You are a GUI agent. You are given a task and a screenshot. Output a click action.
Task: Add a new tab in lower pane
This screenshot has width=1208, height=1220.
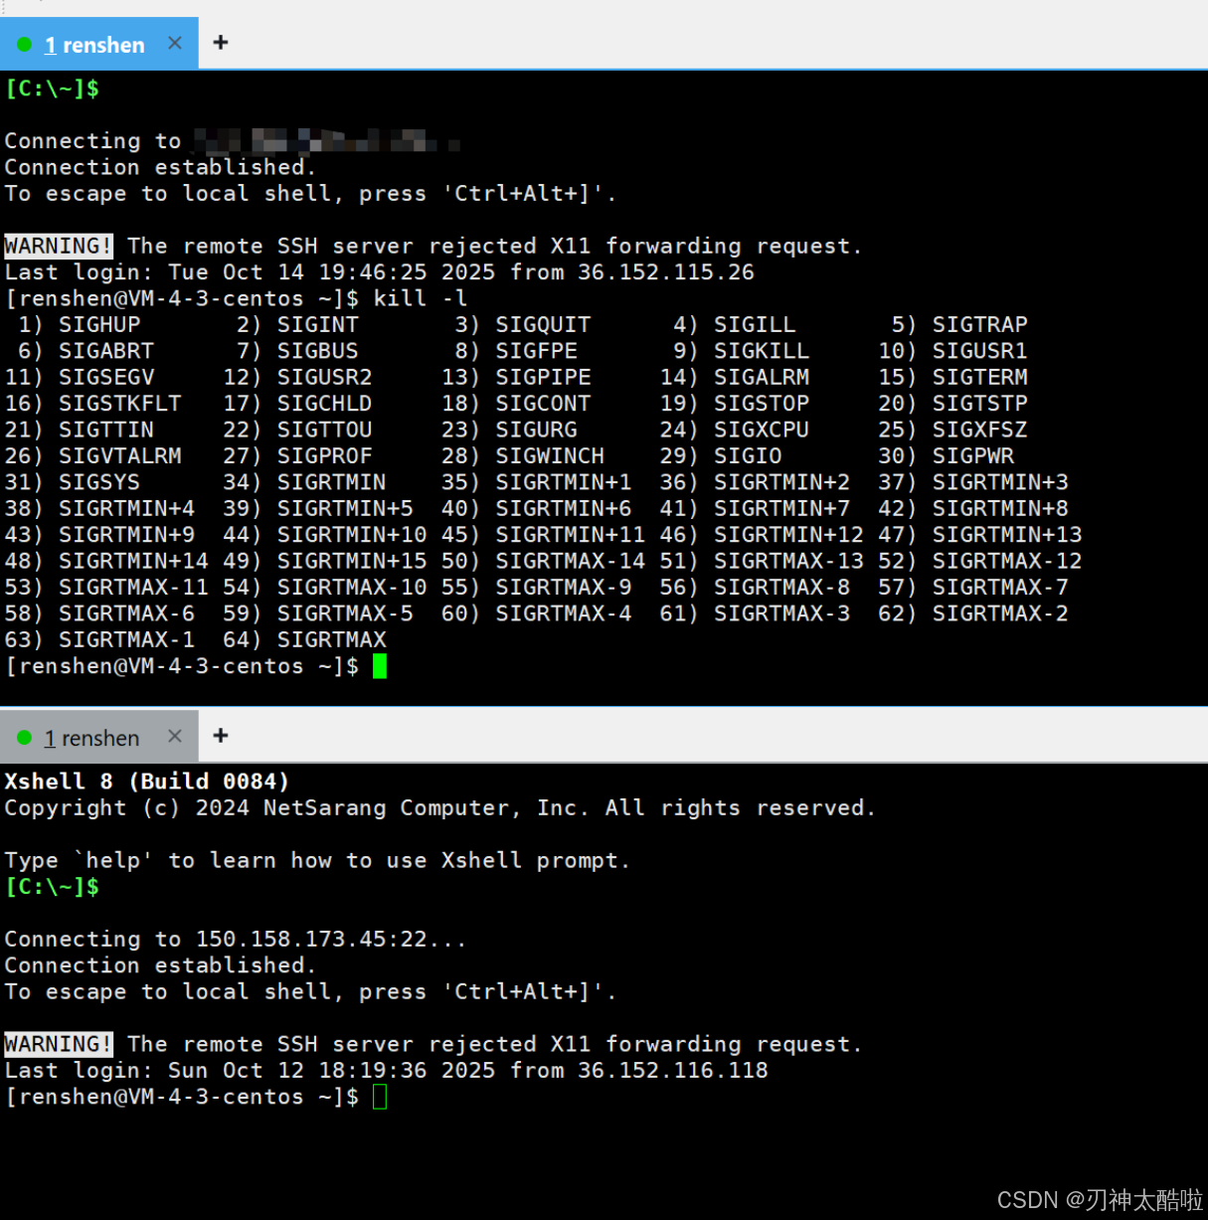pos(221,736)
